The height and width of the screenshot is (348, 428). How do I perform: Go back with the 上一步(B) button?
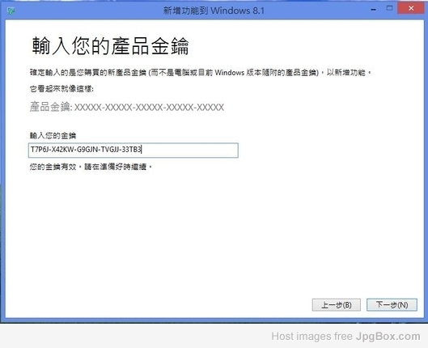click(x=337, y=305)
